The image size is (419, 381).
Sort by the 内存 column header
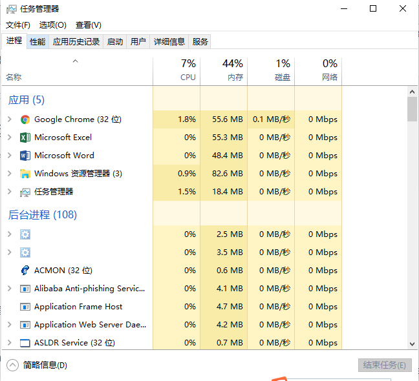[x=224, y=72]
